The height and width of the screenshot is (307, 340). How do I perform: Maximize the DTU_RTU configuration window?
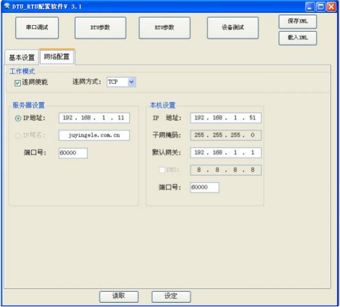click(321, 7)
